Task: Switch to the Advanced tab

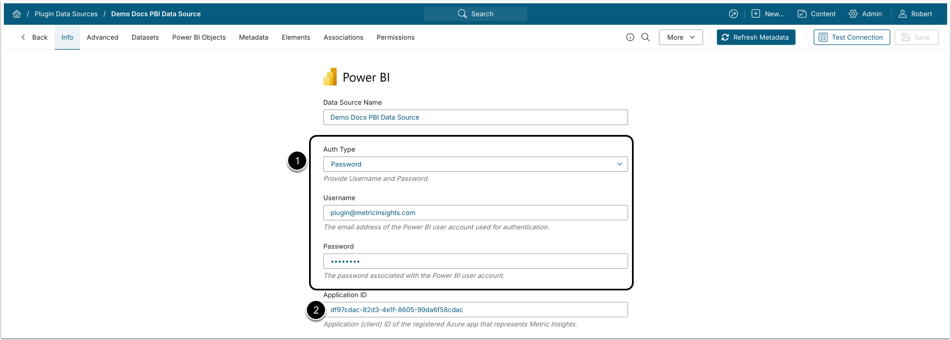Action: [103, 37]
